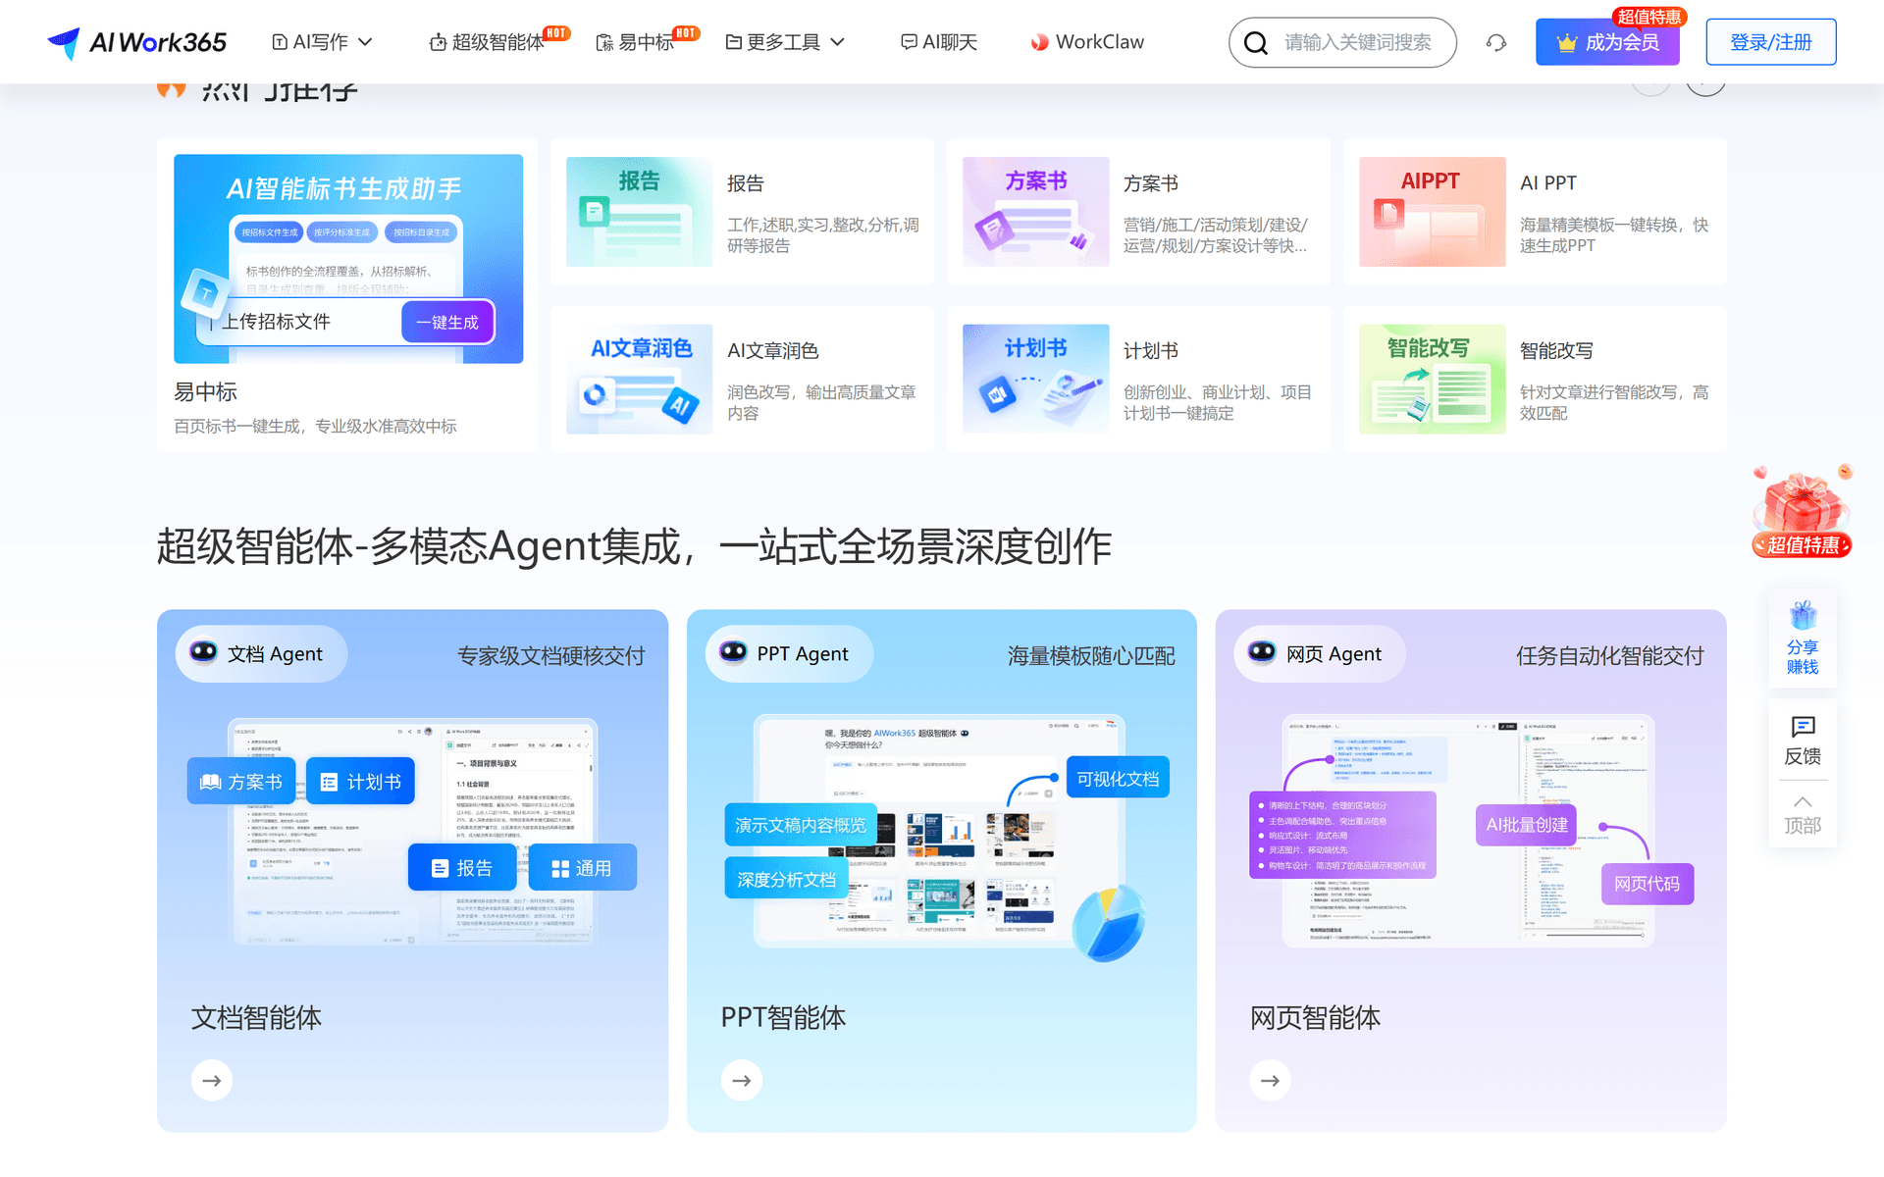Open the 报告 tool thumbnail

click(639, 212)
